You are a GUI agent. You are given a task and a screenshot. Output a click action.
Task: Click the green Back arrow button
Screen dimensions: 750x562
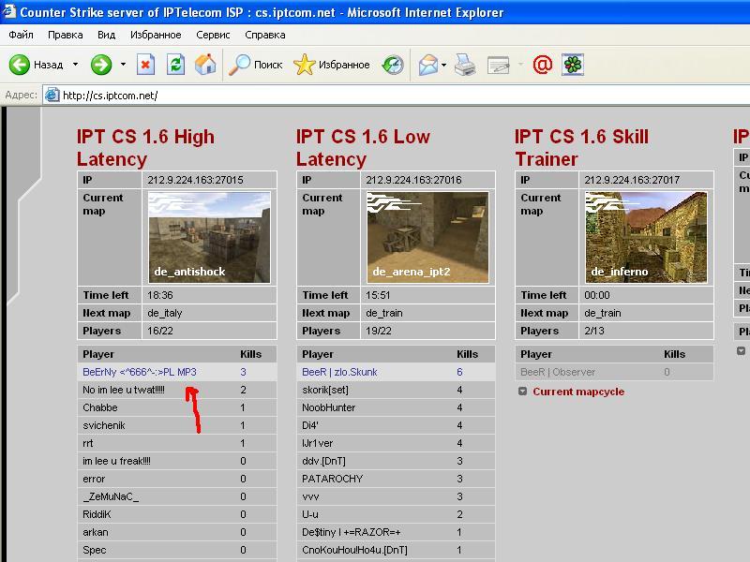[20, 65]
